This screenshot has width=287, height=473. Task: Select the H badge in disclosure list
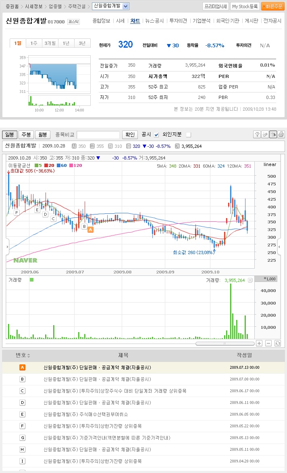tap(22, 450)
